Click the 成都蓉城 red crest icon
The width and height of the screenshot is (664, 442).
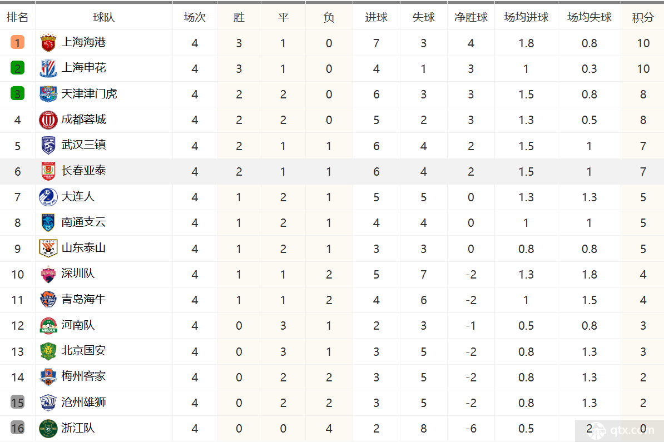pyautogui.click(x=48, y=120)
